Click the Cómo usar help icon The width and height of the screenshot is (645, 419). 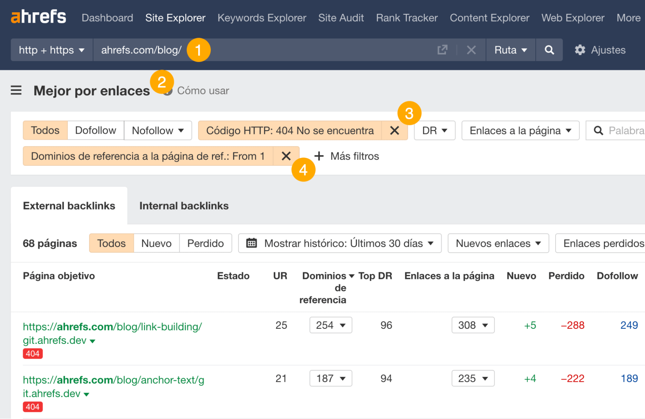[167, 91]
